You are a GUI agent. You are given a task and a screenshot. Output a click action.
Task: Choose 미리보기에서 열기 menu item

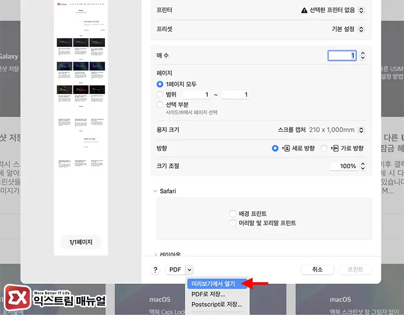(x=217, y=284)
